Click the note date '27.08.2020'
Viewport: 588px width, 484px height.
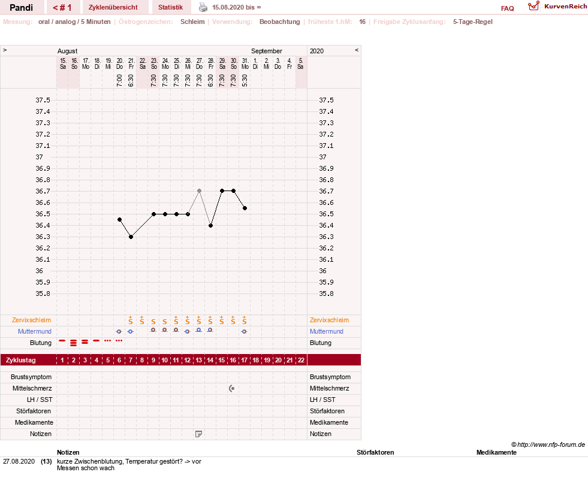19,461
